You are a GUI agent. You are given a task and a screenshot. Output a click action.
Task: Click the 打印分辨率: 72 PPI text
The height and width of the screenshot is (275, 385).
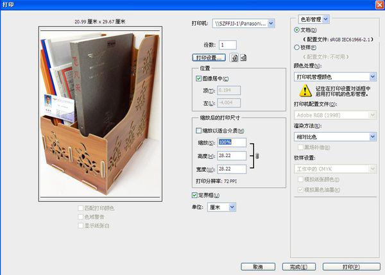tap(216, 181)
